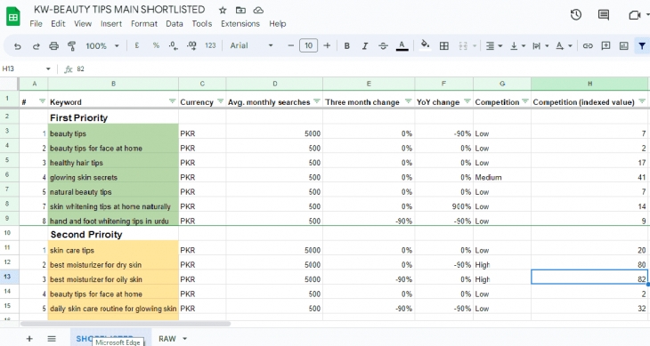Check the cloud save status icon
This screenshot has height=346, width=650.
pos(258,10)
